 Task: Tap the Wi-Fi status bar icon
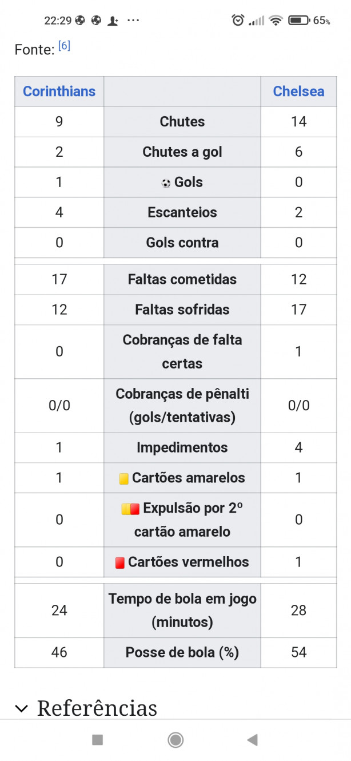point(276,21)
